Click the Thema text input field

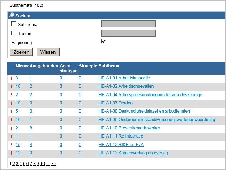(128, 33)
